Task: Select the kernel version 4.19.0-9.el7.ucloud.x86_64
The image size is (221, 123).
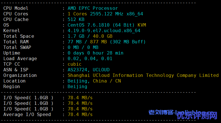Action: click(x=104, y=31)
